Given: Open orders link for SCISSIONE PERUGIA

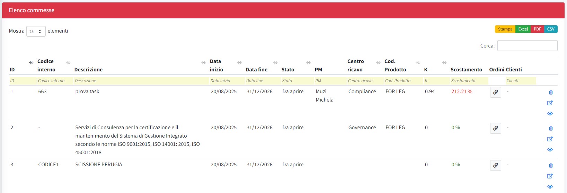Looking at the screenshot, I should coord(495,166).
